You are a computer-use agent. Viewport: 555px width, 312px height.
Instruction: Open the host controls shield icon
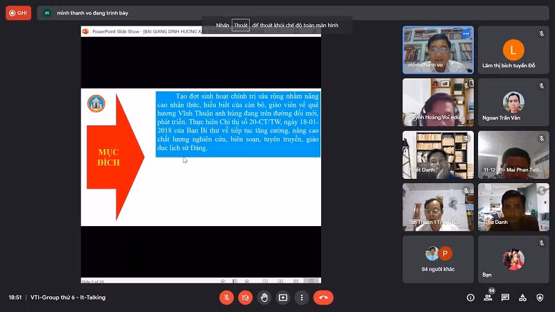point(540,297)
